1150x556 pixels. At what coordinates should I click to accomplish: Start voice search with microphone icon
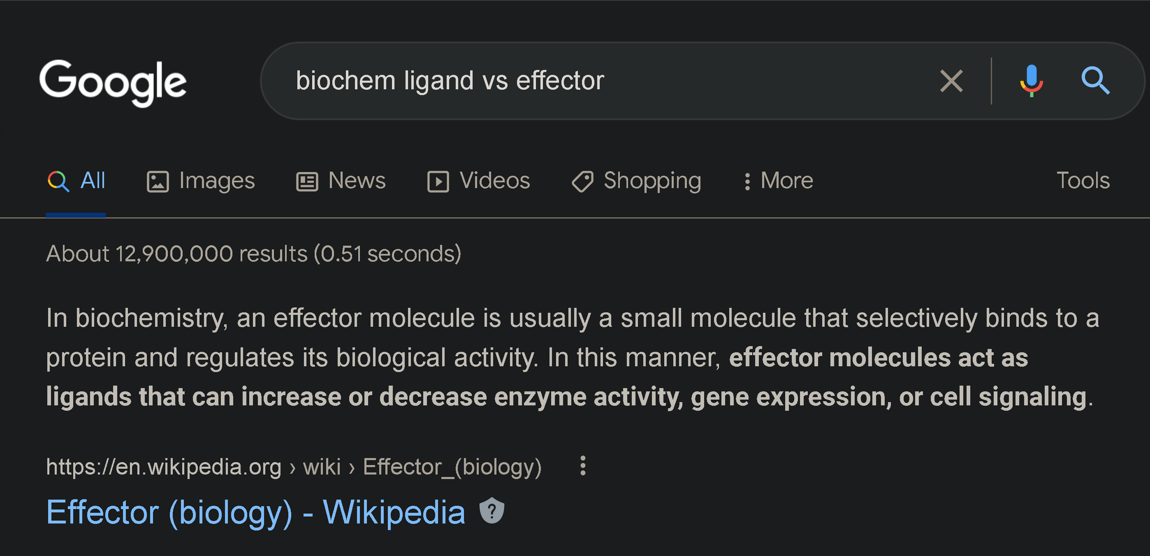(x=1031, y=81)
